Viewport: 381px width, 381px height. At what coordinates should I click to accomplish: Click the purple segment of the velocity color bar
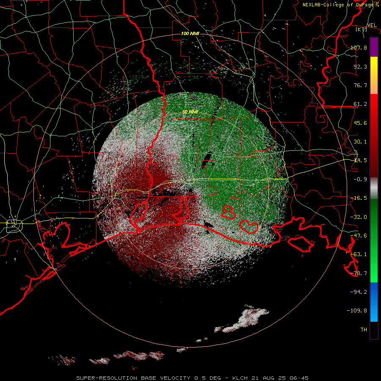[374, 47]
